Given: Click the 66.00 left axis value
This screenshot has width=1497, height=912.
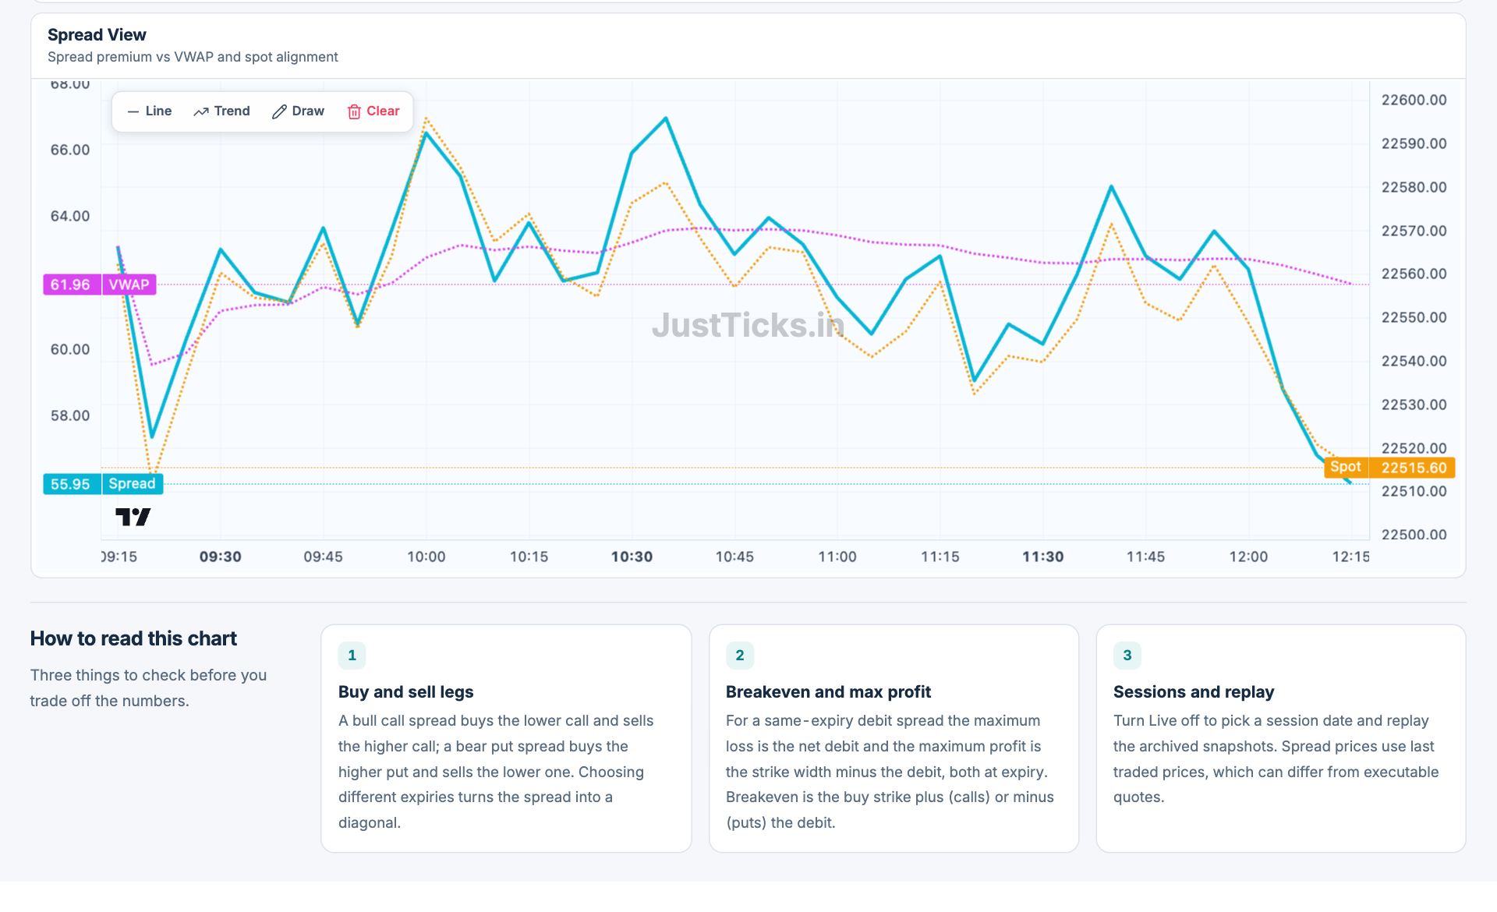Looking at the screenshot, I should coord(70,150).
